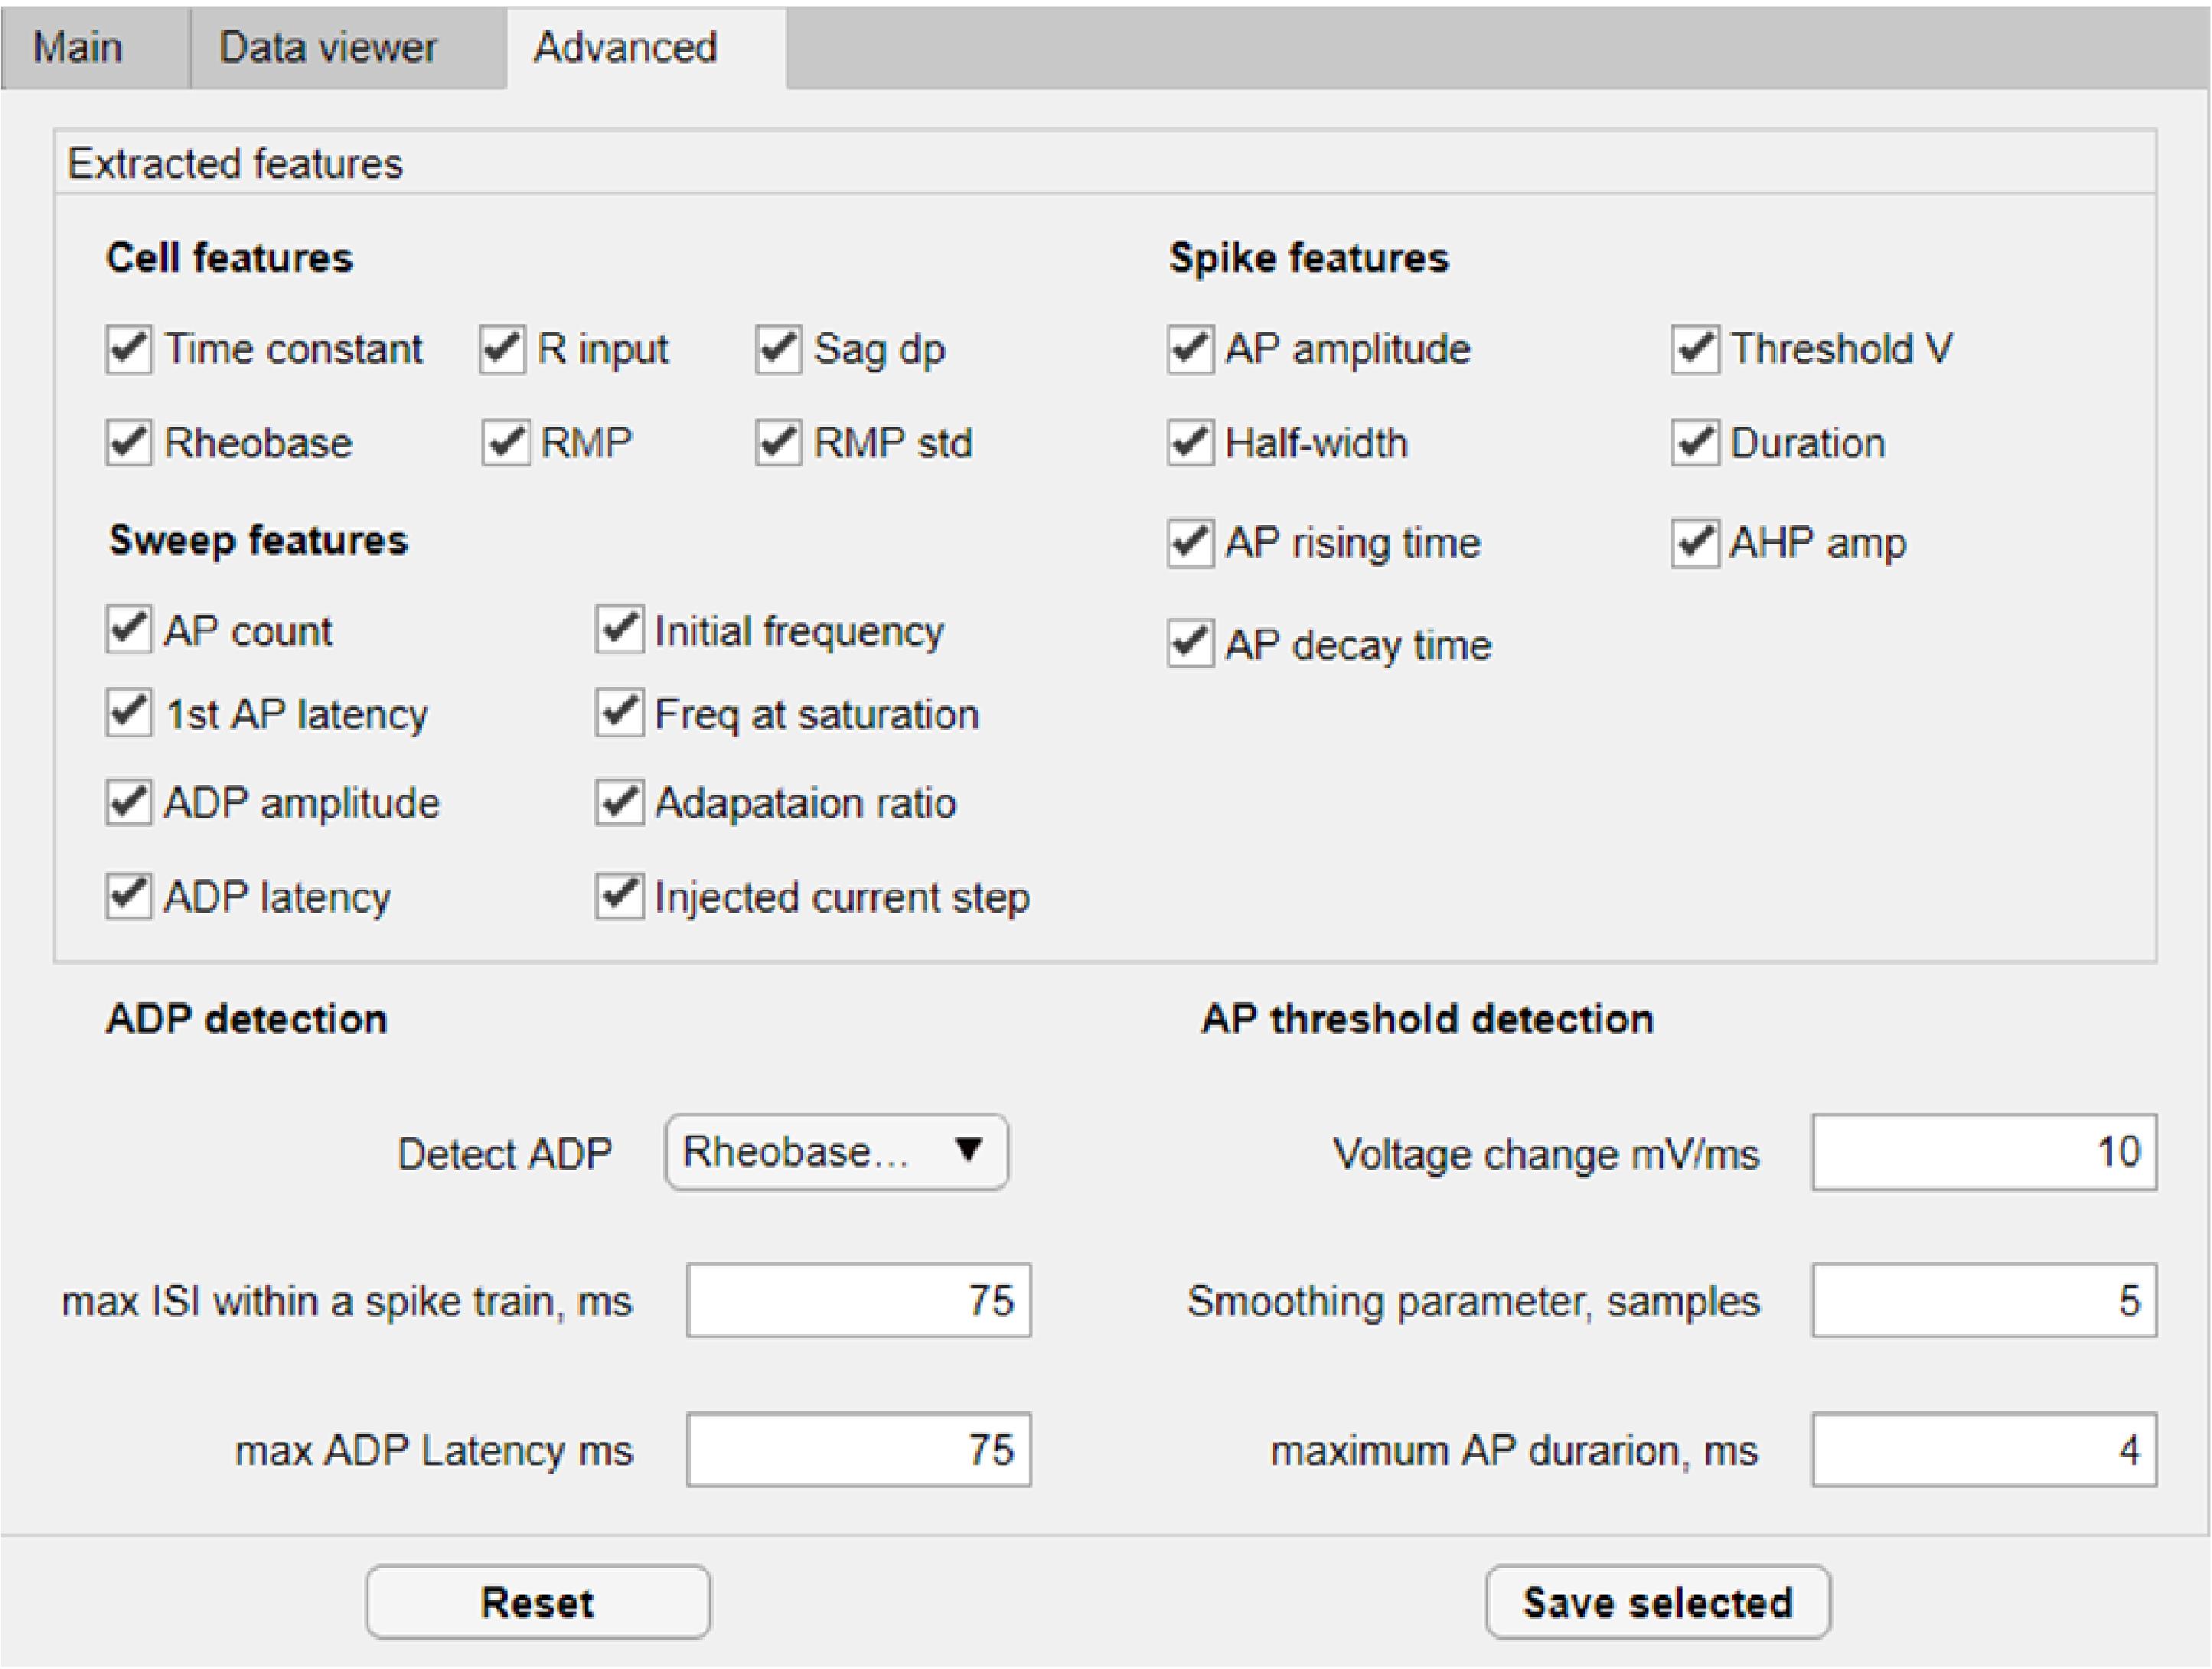Toggle the Duration checkbox
This screenshot has width=2212, height=1669.
coord(1695,443)
